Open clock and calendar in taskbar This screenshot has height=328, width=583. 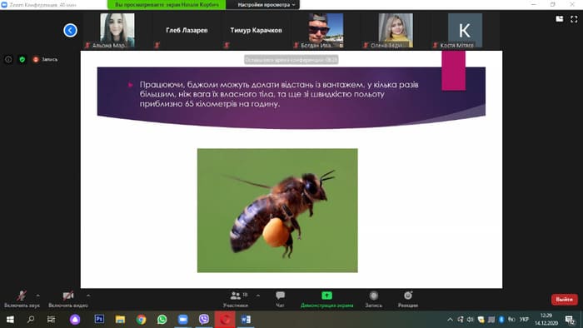(546, 320)
